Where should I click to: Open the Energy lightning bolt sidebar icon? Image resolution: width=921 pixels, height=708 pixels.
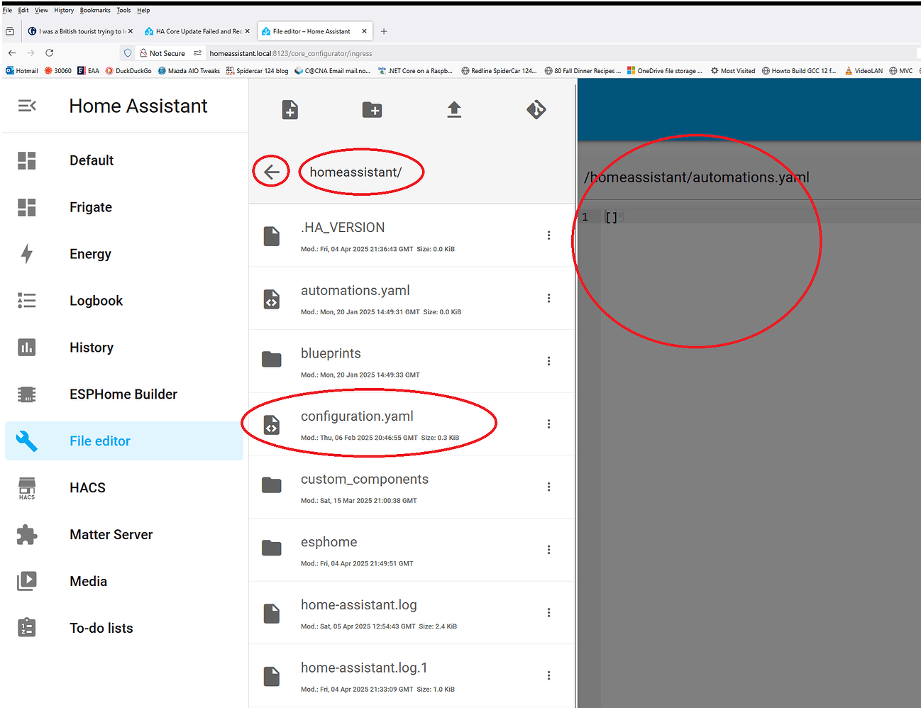click(26, 253)
